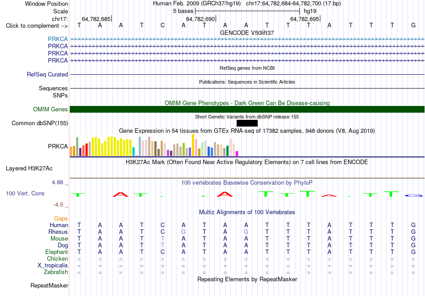Image resolution: width=425 pixels, height=296 pixels.
Task: Click the blue G in PhyloP conservation track
Action: (x=414, y=195)
